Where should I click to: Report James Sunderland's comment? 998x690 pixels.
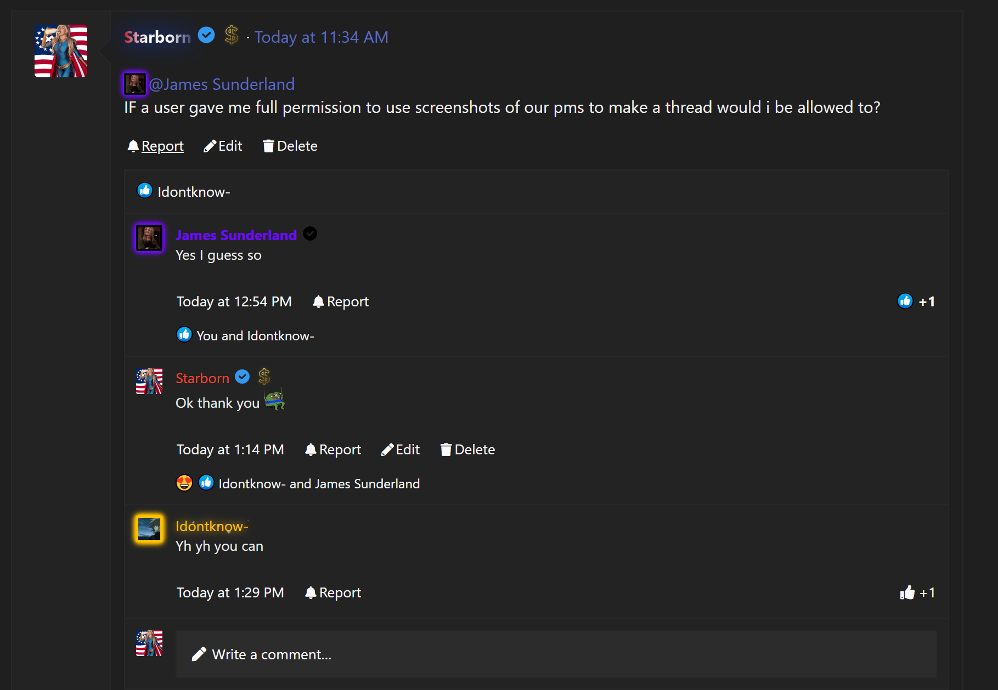341,302
